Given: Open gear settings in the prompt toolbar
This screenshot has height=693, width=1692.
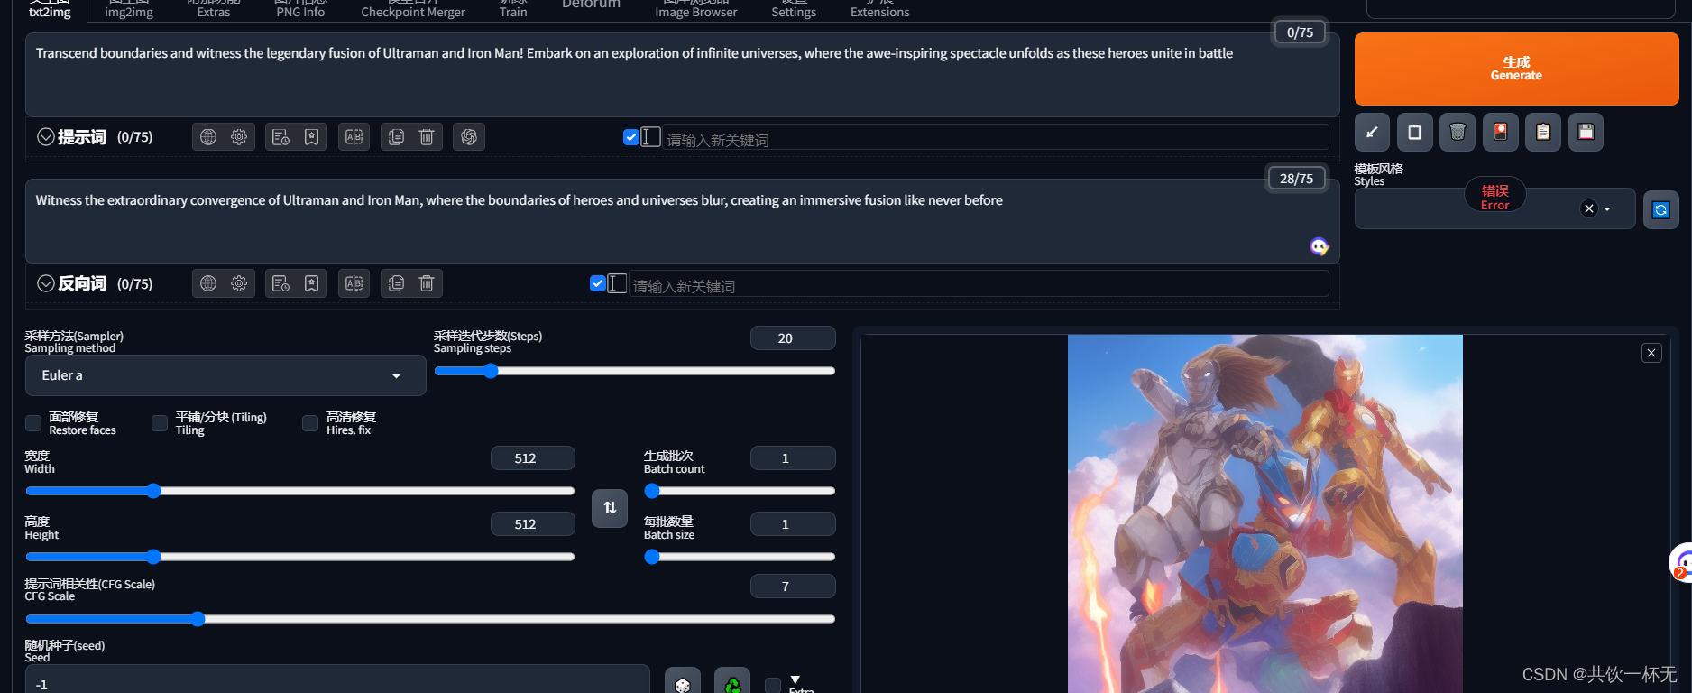Looking at the screenshot, I should click(x=239, y=137).
